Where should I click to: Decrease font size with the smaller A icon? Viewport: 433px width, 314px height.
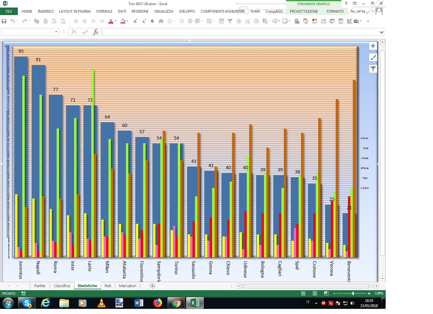click(144, 21)
